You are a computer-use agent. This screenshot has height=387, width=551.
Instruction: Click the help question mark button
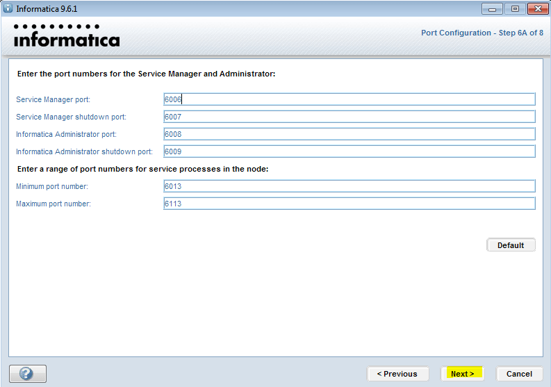(x=28, y=373)
